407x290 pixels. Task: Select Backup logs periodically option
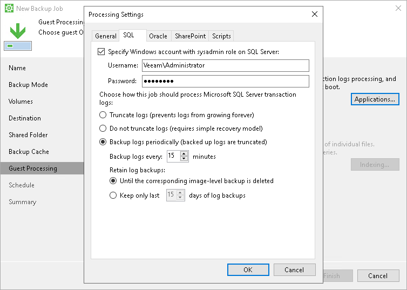point(103,141)
